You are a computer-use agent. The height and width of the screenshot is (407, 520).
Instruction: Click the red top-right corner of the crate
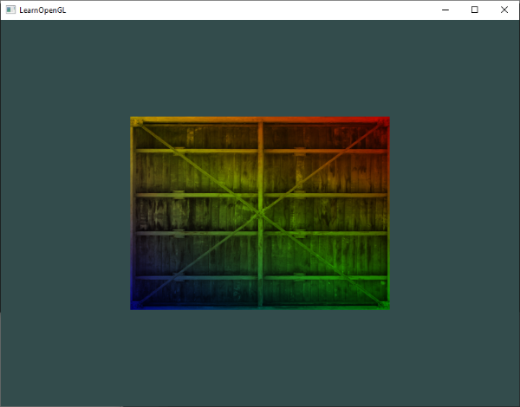[385, 121]
